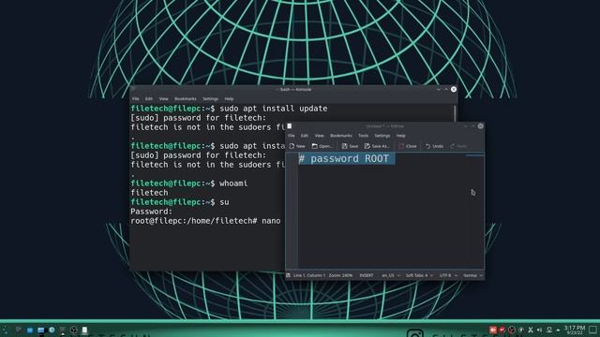This screenshot has height=337, width=600.
Task: Click Save As in the KWrite toolbar
Action: click(x=377, y=146)
